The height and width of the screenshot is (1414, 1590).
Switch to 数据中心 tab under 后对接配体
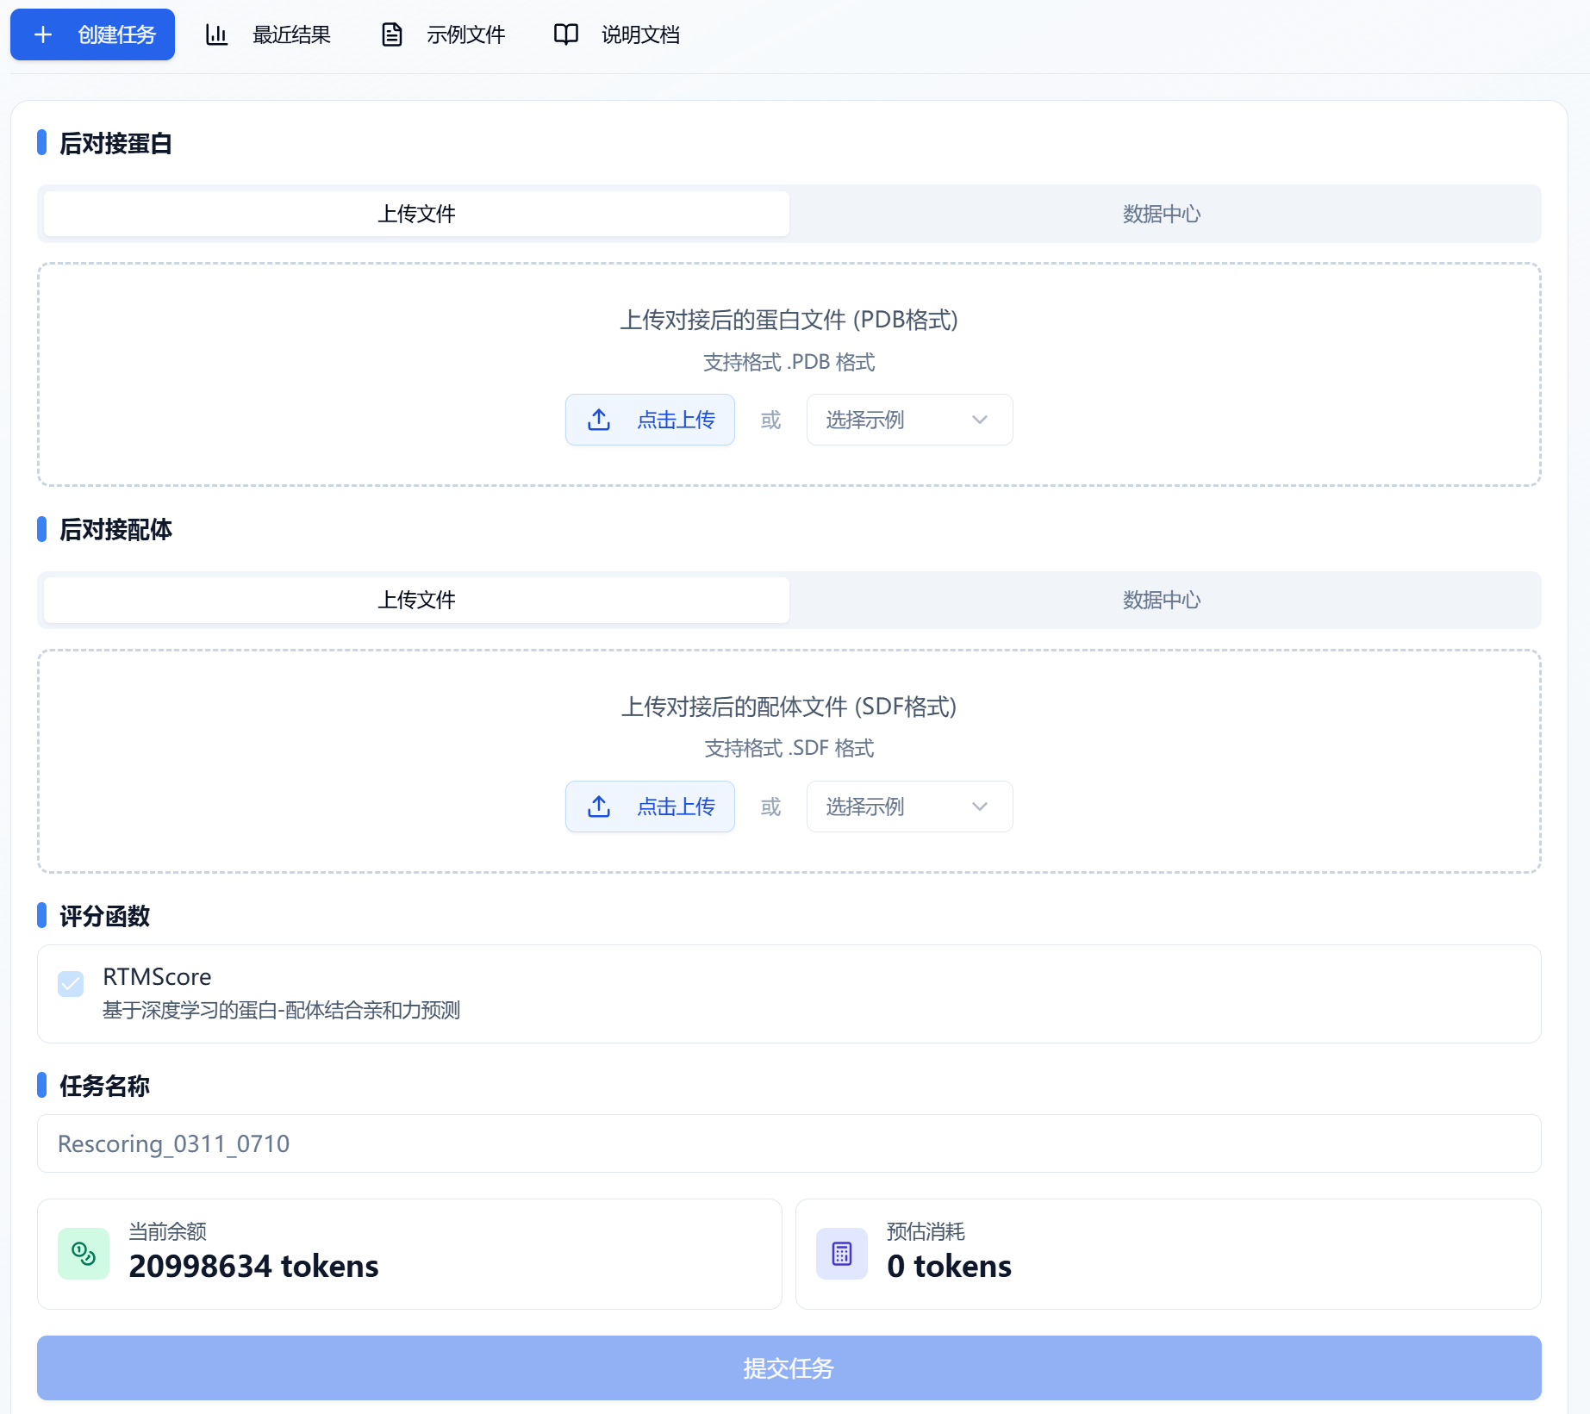[x=1161, y=600]
